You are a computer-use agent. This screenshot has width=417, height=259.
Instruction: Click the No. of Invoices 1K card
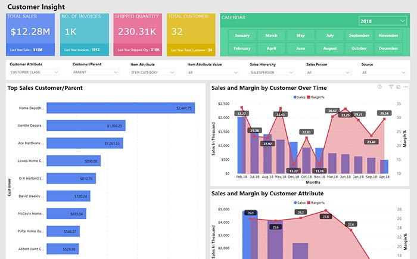[85, 35]
